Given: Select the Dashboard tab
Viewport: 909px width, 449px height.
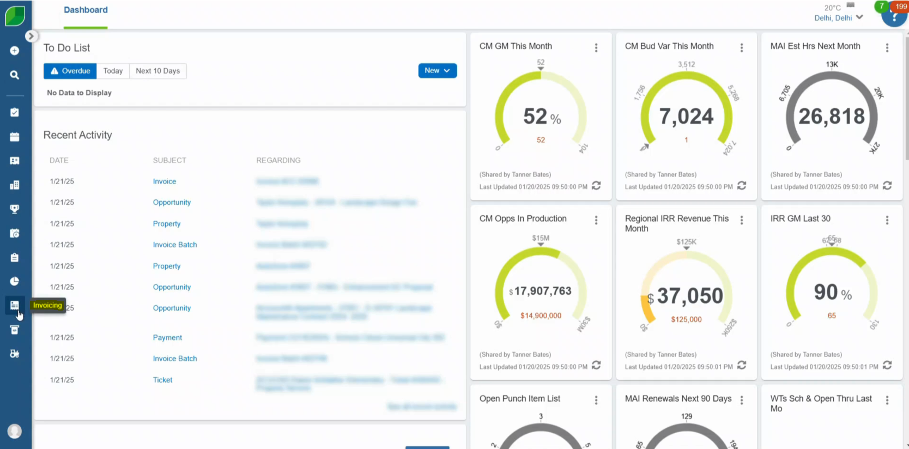Looking at the screenshot, I should [x=86, y=10].
